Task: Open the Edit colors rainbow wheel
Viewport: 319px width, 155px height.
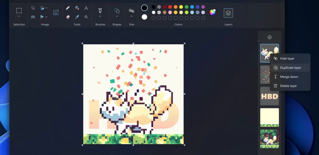Action: (212, 12)
